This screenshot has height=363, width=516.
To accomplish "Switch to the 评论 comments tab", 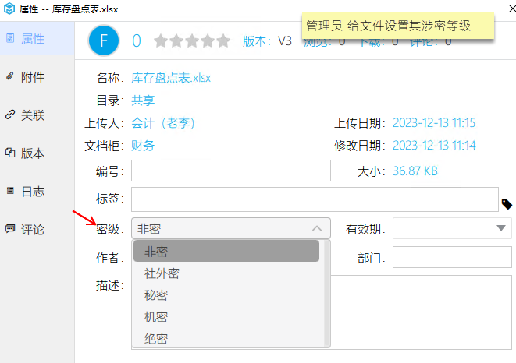I will coord(33,230).
